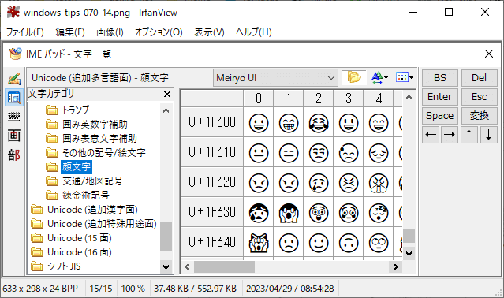Open the オプション(O) menu

click(x=159, y=32)
